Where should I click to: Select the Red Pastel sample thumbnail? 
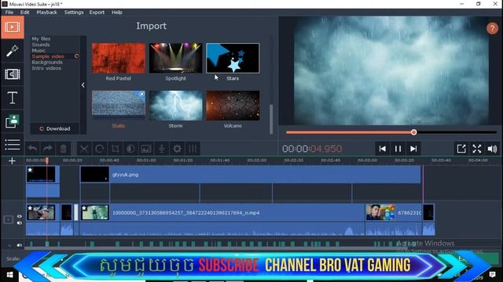click(x=119, y=58)
